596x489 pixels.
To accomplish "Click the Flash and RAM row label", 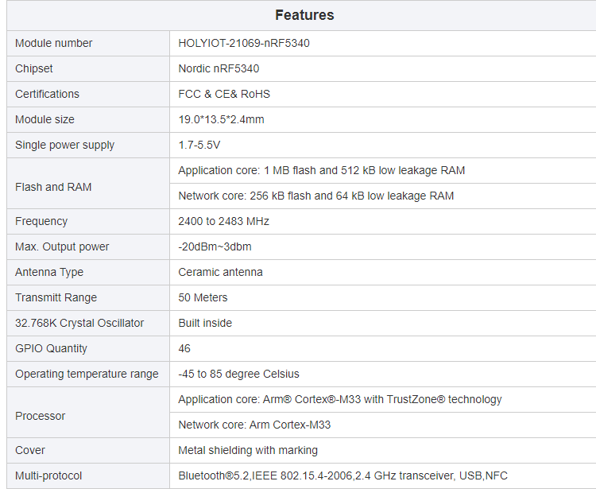I will click(53, 187).
